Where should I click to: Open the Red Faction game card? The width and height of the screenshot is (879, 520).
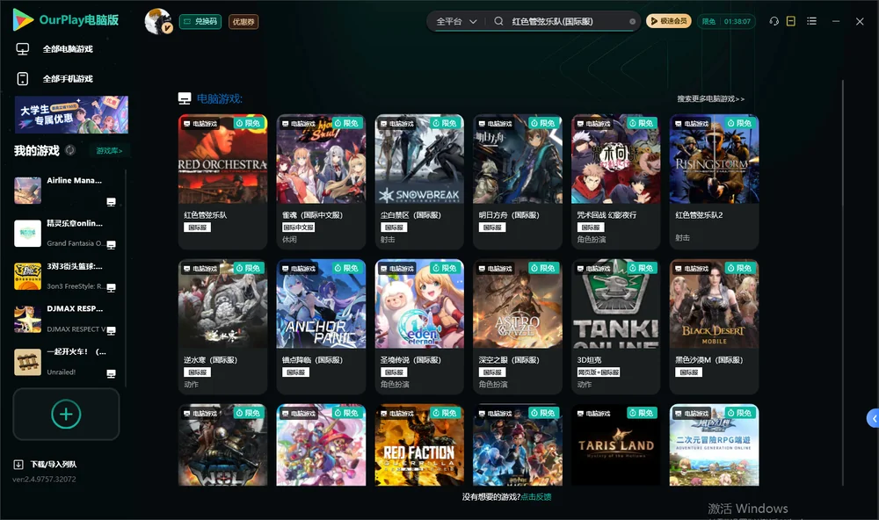coord(419,445)
